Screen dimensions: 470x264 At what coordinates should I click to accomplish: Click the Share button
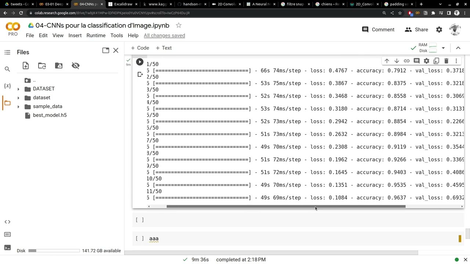click(416, 30)
